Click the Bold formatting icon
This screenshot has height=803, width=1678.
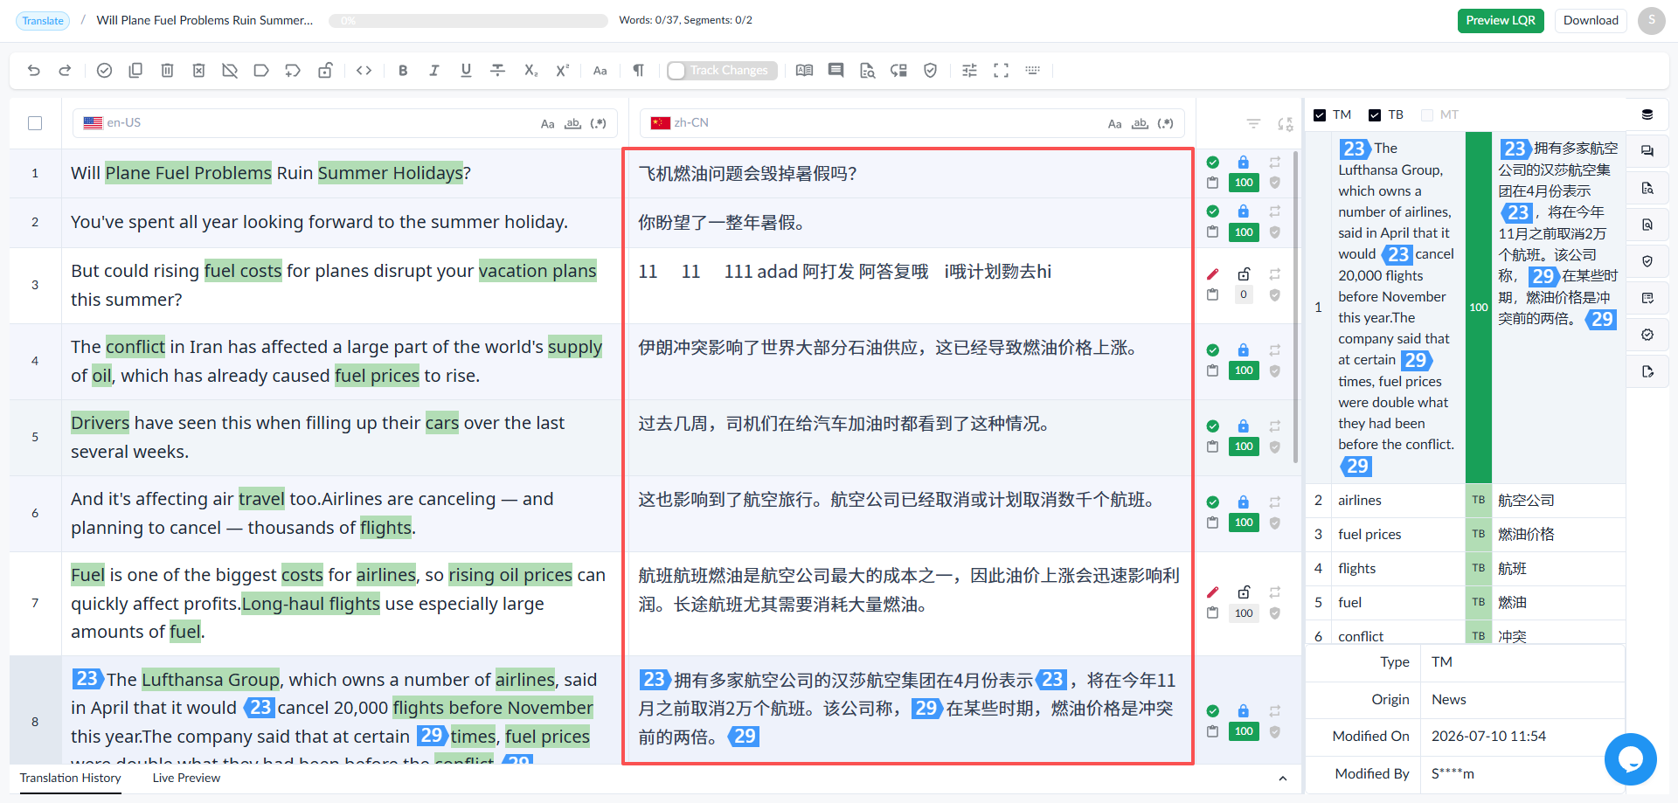pyautogui.click(x=403, y=71)
